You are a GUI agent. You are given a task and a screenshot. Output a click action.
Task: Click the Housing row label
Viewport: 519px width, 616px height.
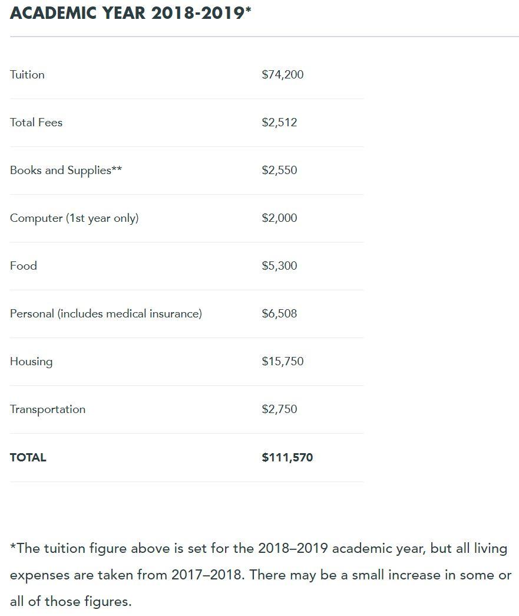coord(31,362)
